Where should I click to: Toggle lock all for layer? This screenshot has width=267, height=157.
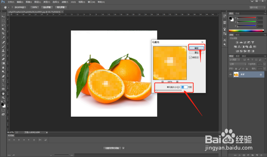[x=247, y=69]
